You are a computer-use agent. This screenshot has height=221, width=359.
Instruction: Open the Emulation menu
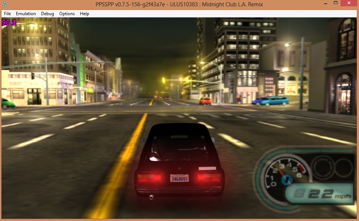click(x=26, y=14)
